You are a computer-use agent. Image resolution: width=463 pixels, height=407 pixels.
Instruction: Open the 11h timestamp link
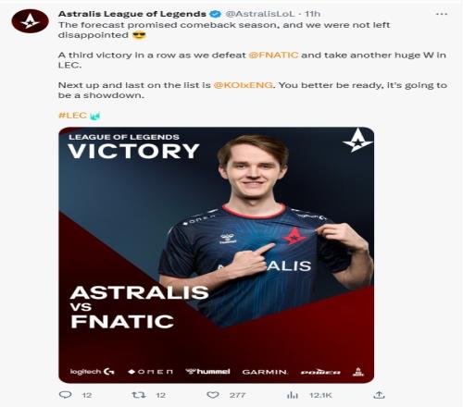coord(313,14)
